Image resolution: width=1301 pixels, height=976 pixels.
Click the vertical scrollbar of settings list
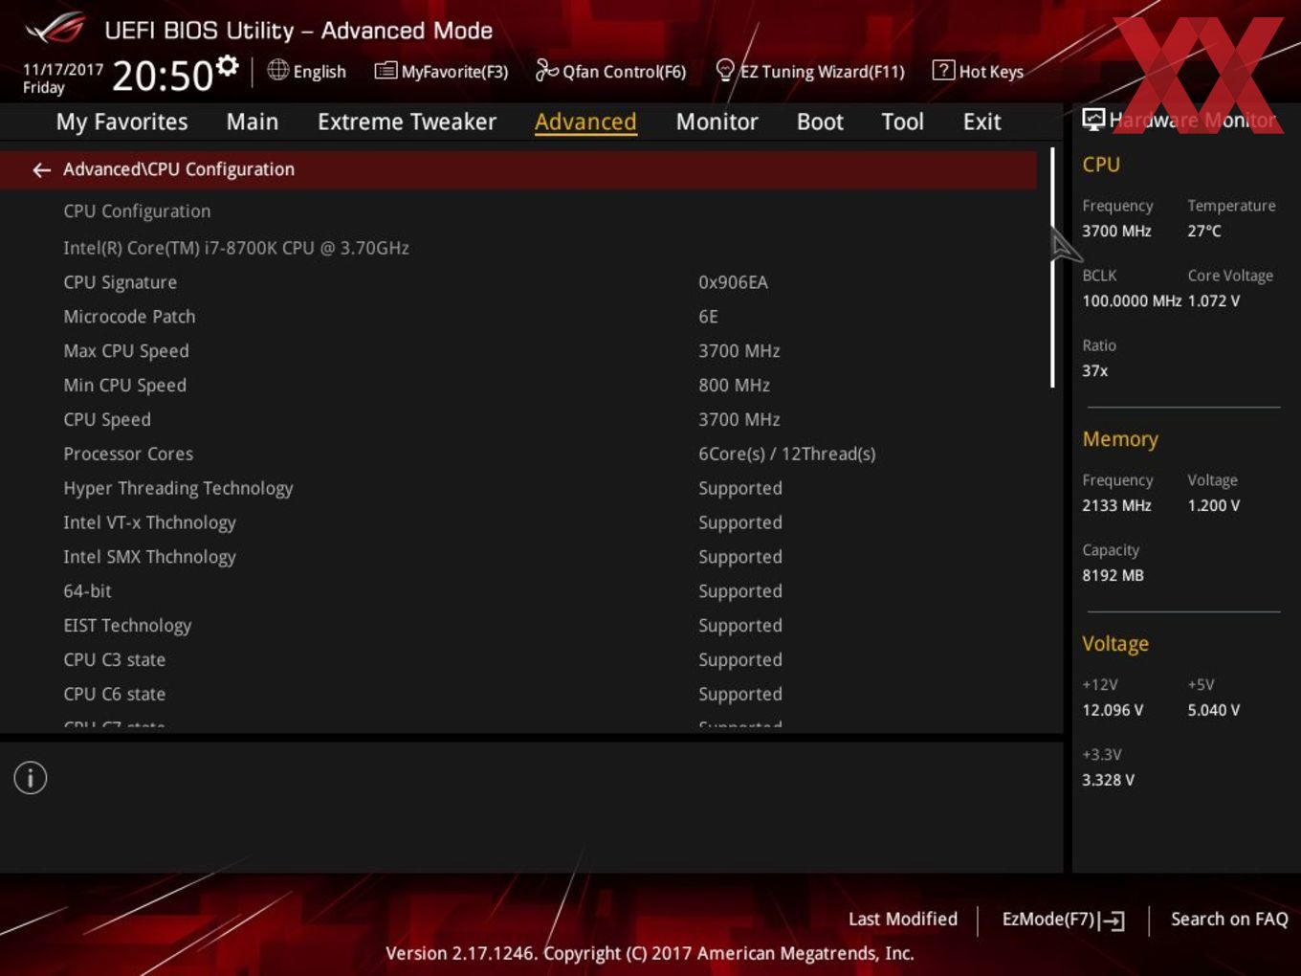coord(1052,268)
